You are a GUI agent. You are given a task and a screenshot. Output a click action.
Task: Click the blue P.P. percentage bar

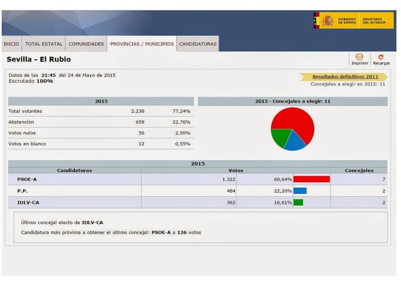coord(300,191)
